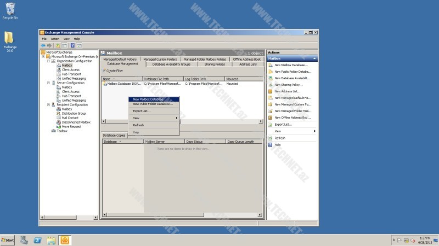Click the Up one level toolbar icon
Viewport: 439px width, 246px height.
click(58, 45)
